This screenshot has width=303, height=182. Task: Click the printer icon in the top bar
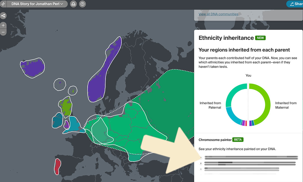(x=73, y=4)
